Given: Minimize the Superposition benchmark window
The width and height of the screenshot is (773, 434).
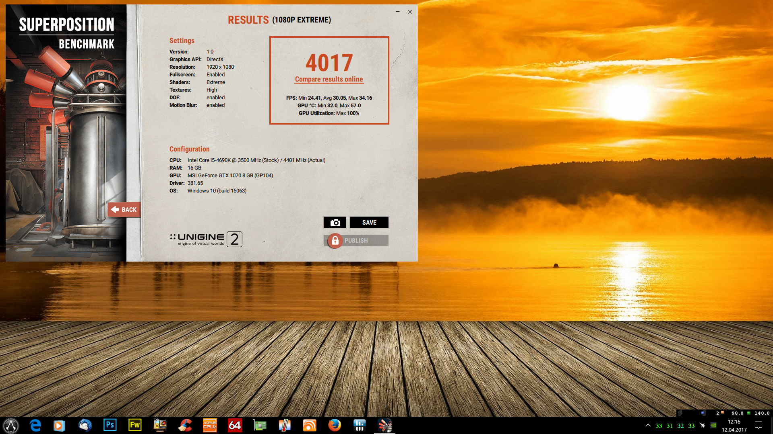Looking at the screenshot, I should tap(398, 12).
